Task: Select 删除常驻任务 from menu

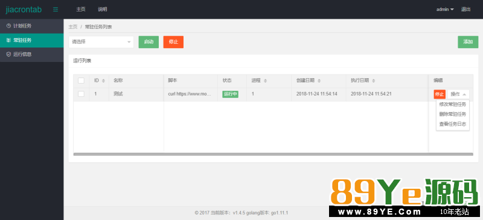Action: point(452,114)
